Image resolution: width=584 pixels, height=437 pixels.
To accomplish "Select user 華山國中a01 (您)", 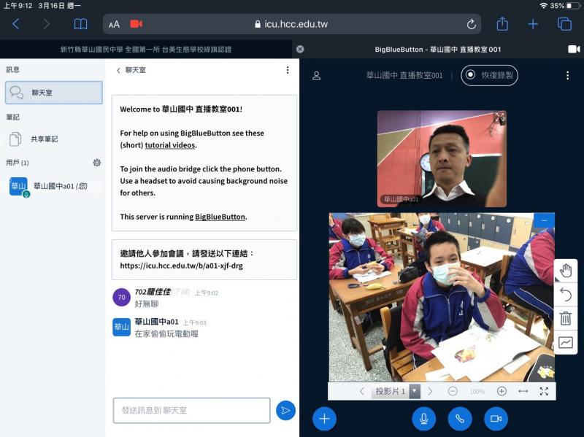I will pos(53,186).
